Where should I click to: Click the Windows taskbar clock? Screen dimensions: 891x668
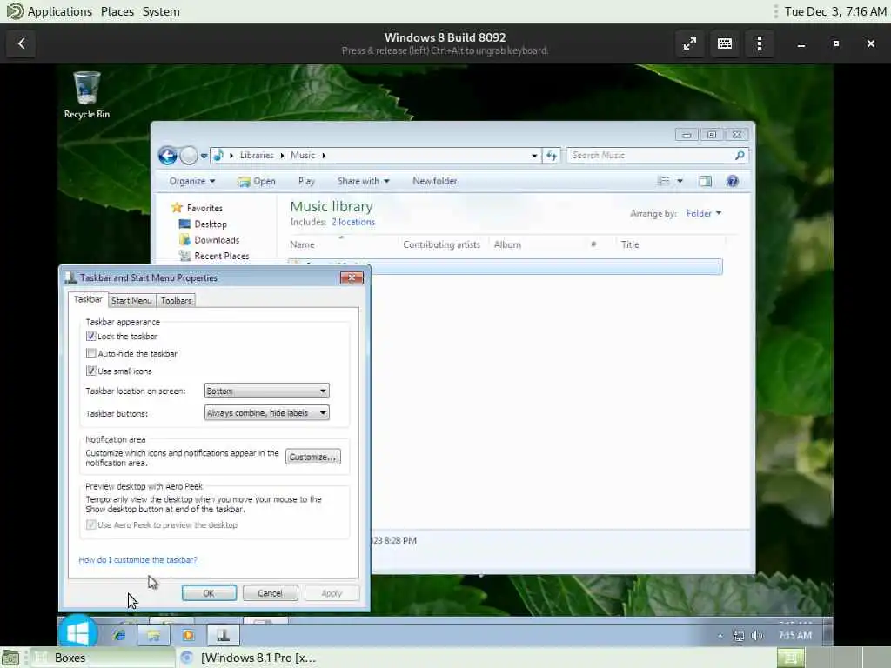(x=794, y=636)
